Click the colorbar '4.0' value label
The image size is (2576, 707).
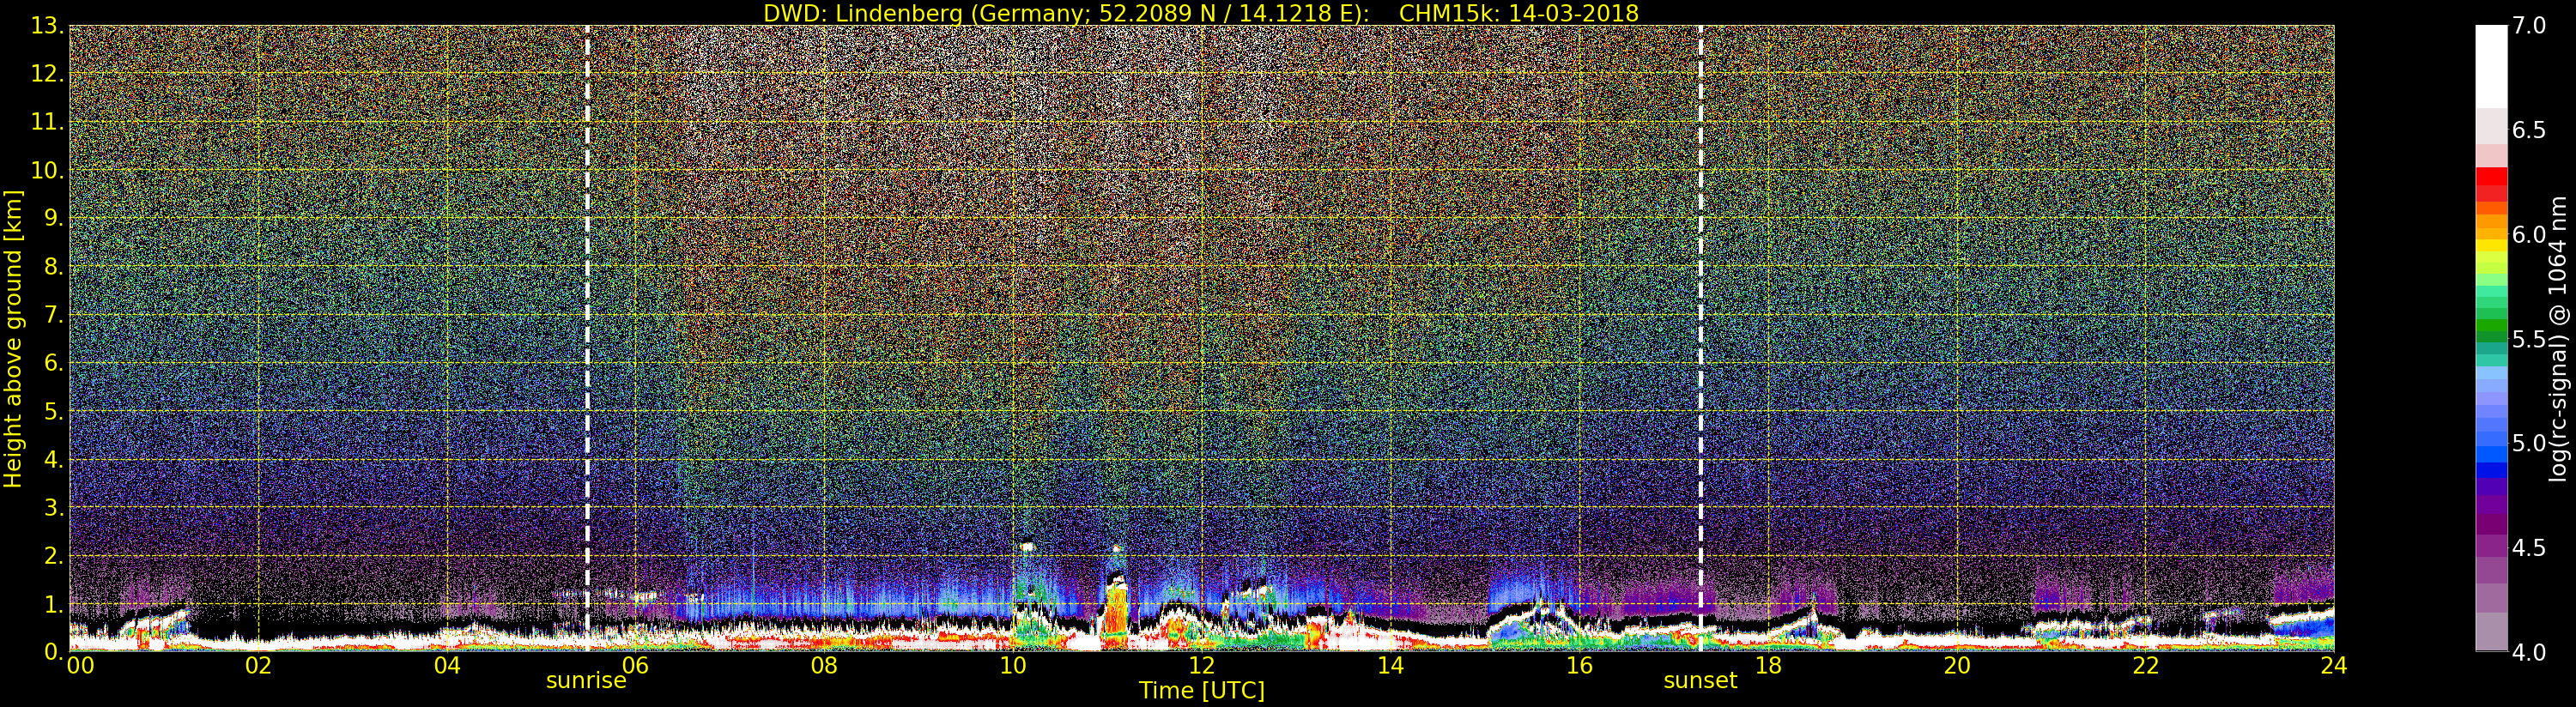coord(2529,652)
